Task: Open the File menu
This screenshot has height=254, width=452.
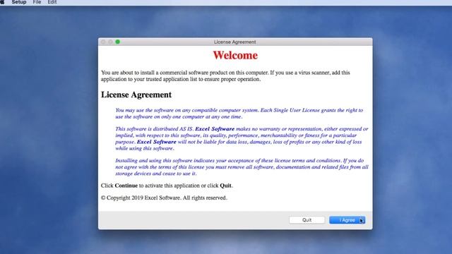Action: pos(37,2)
